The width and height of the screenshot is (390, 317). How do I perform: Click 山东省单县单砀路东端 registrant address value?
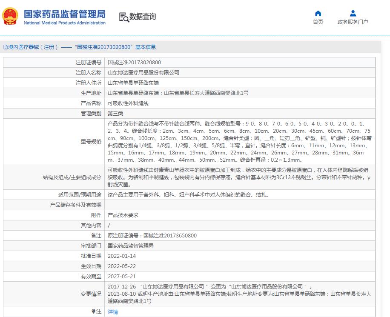(133, 83)
